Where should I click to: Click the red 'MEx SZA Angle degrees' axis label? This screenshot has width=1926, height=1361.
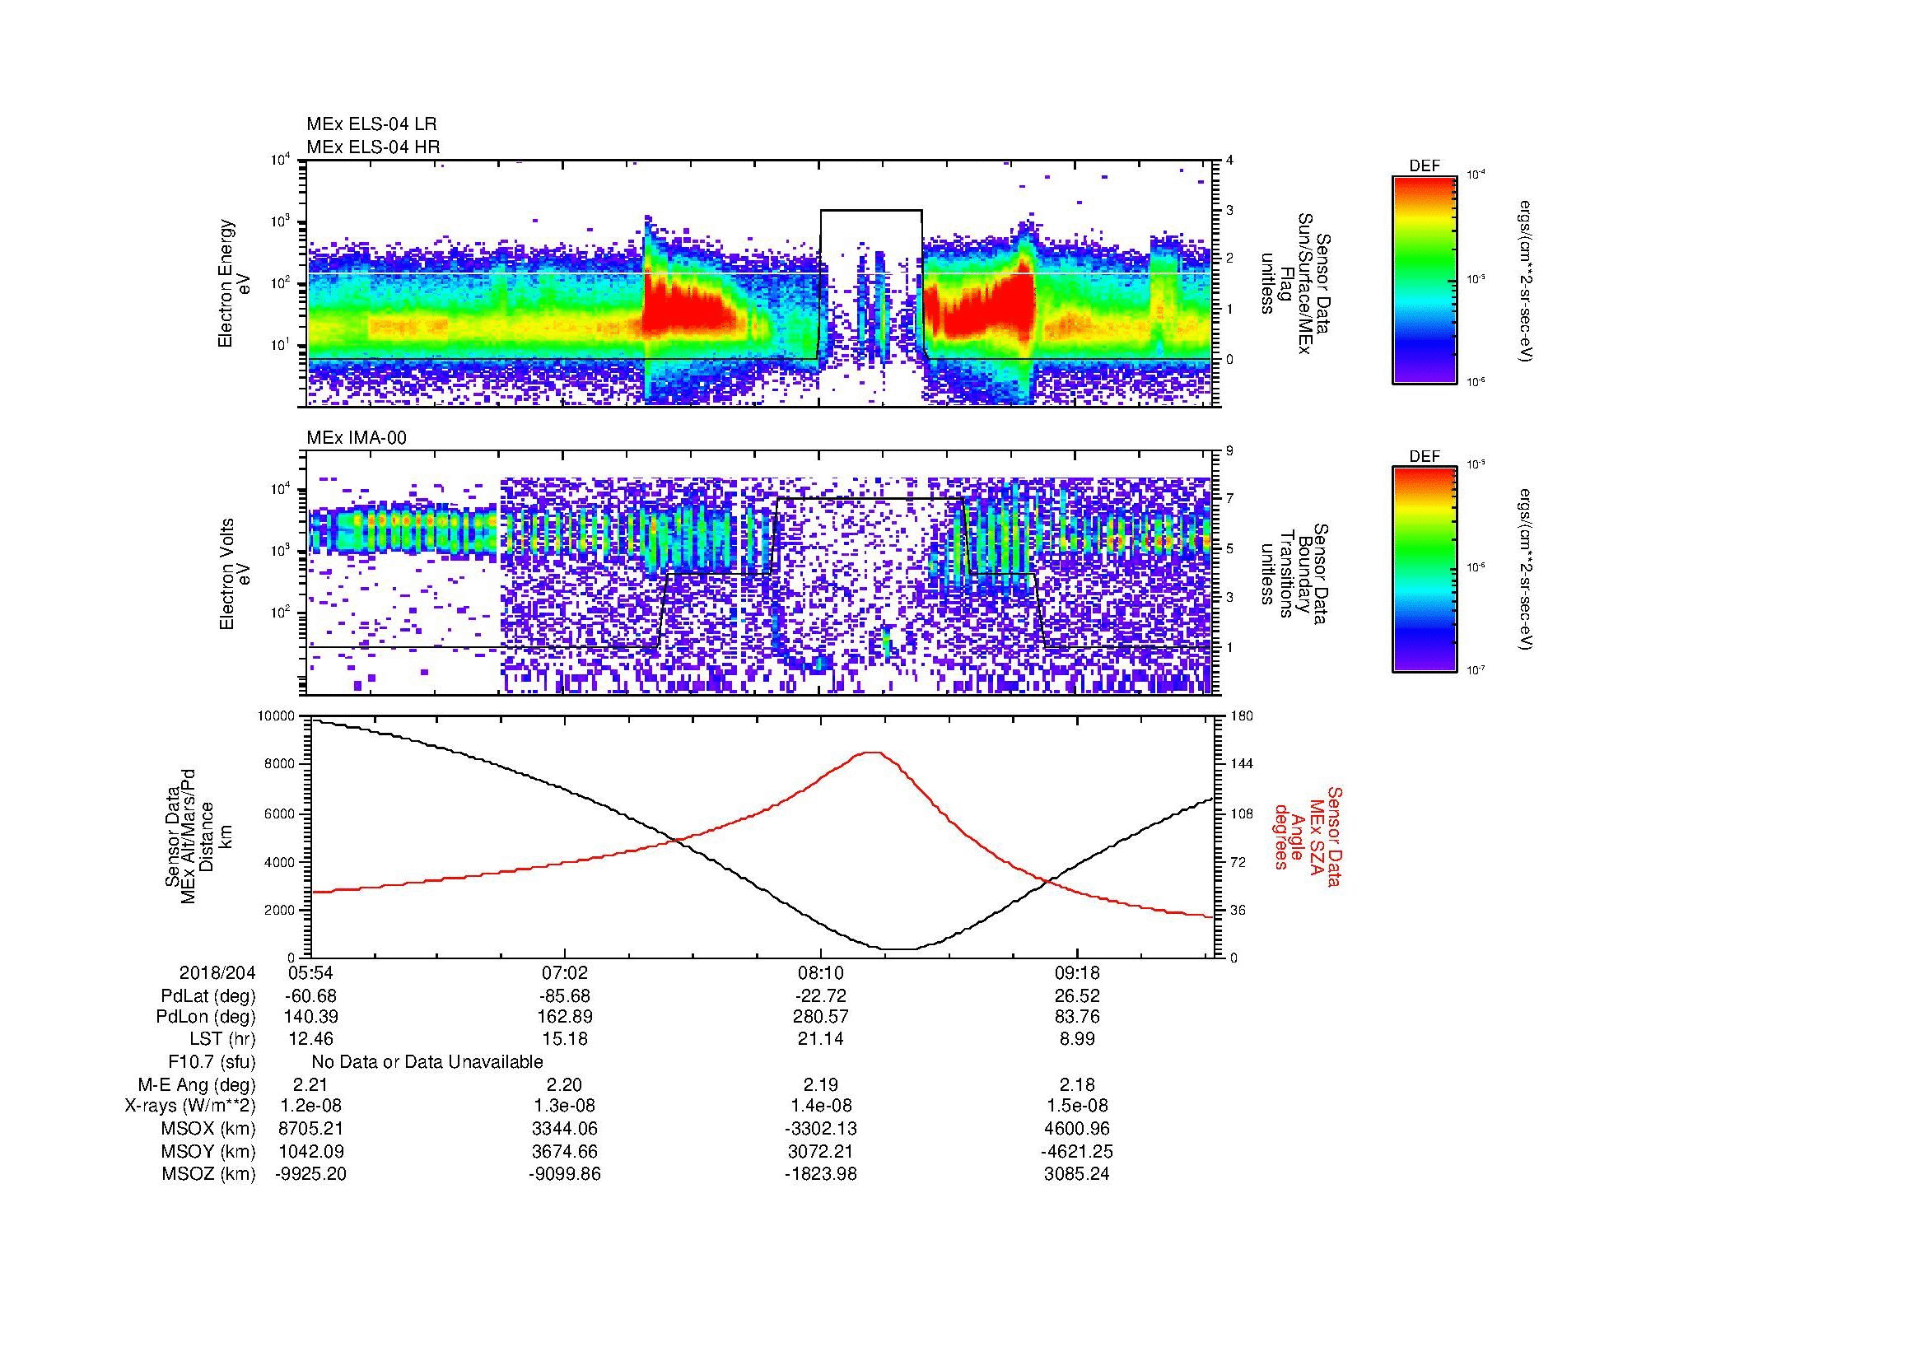1307,837
